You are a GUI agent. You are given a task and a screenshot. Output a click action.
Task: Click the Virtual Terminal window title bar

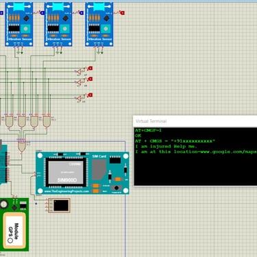pos(195,121)
